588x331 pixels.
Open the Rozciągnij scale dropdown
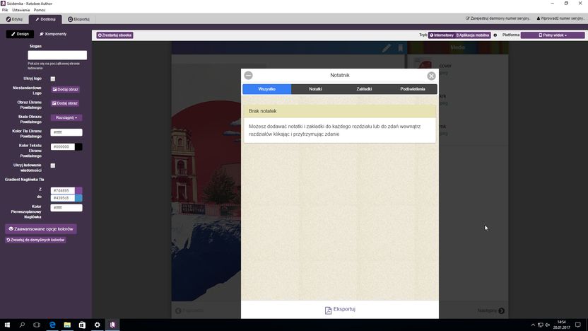[66, 118]
